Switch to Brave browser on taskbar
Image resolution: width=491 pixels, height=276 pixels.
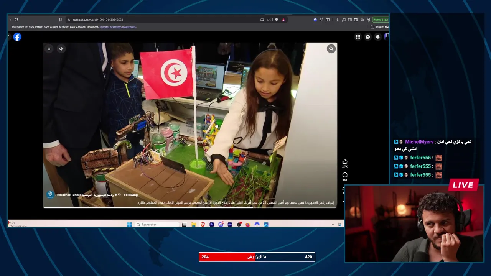pos(203,225)
